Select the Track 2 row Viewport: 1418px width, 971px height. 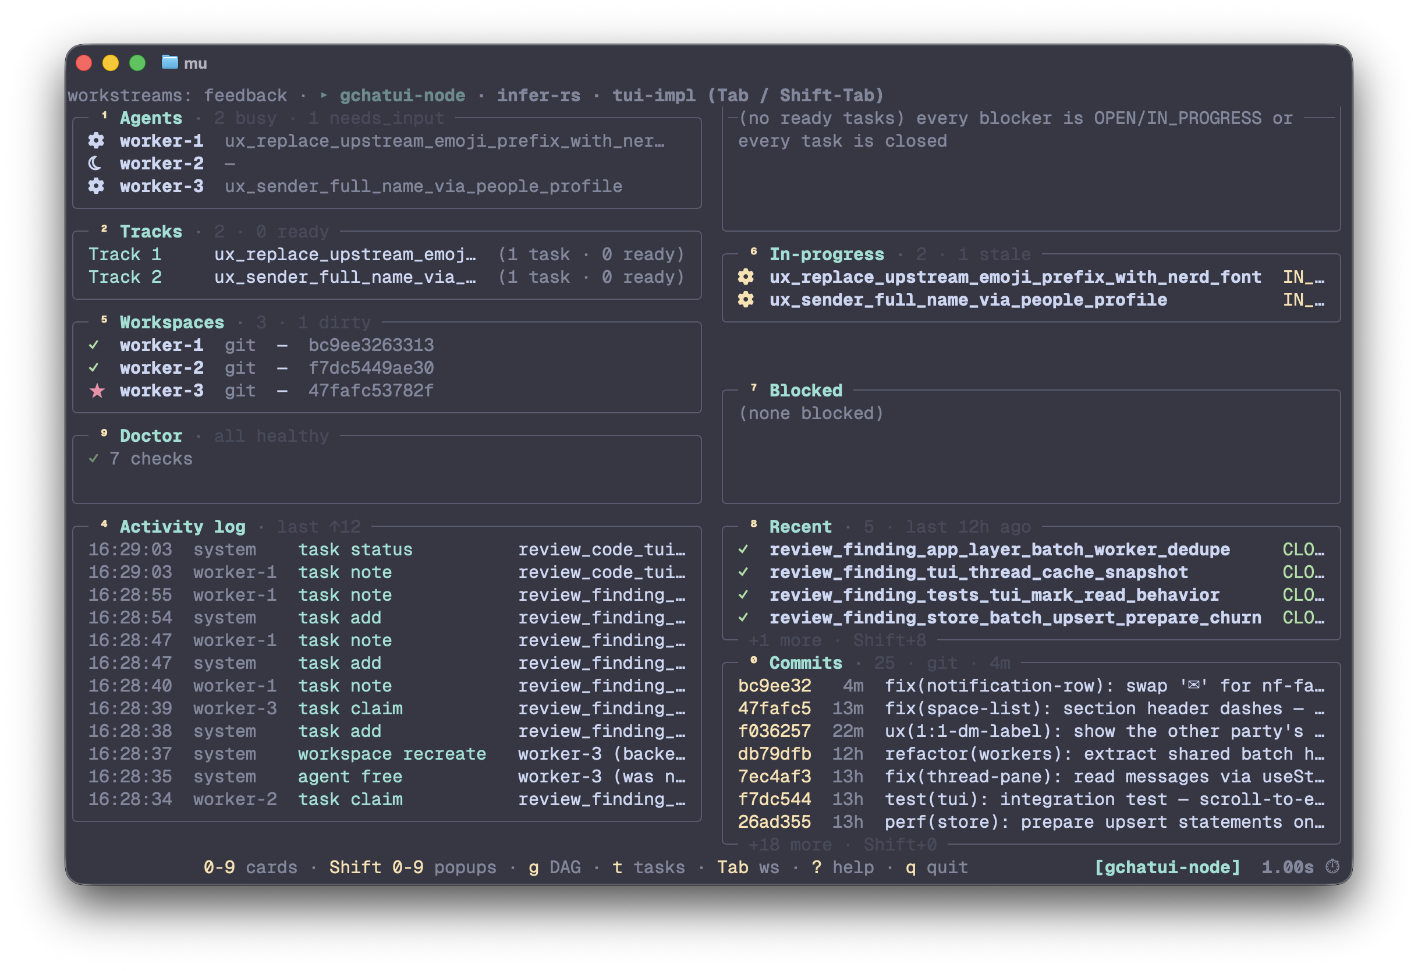tap(387, 277)
